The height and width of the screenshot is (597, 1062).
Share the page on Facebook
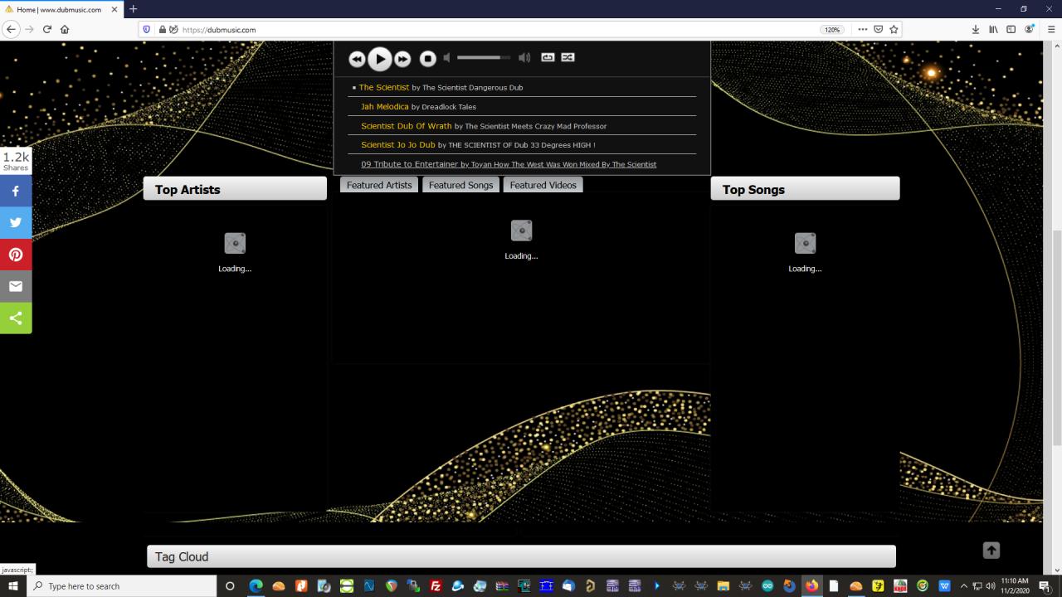16,191
